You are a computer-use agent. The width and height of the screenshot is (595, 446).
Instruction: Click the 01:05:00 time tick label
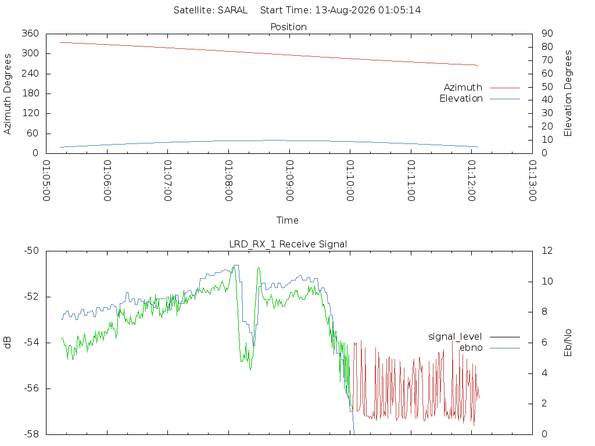(x=46, y=181)
